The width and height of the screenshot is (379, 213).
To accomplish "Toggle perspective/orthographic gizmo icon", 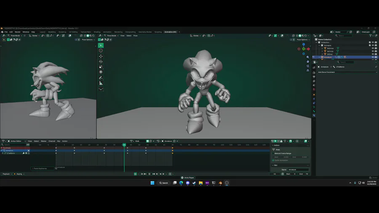I will pyautogui.click(x=308, y=70).
